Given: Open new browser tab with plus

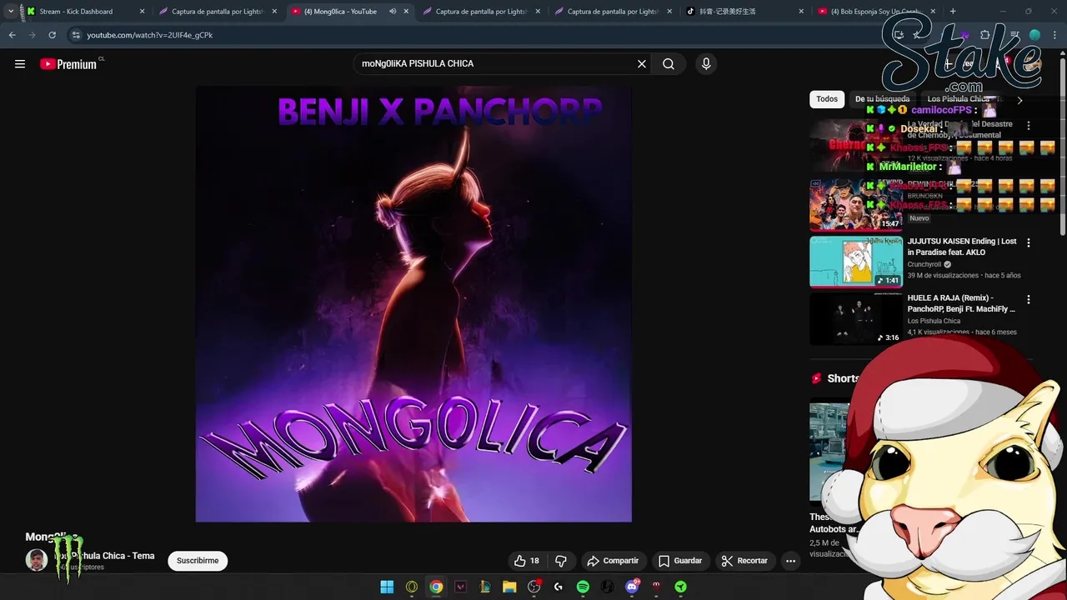Looking at the screenshot, I should 953,12.
